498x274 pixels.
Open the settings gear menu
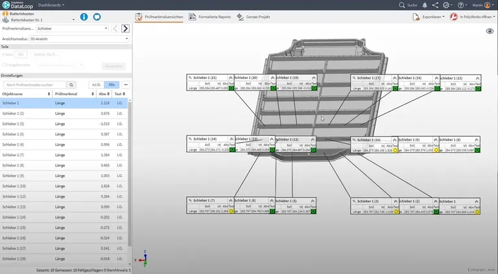coord(447,5)
